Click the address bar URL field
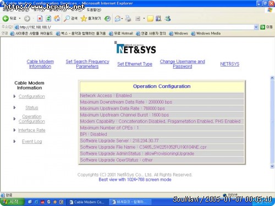275x206 pixels. [134, 27]
